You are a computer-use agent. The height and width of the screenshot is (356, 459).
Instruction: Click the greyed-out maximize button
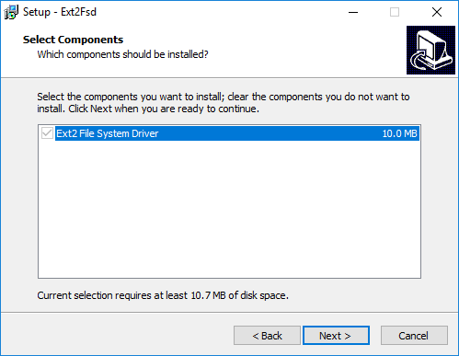pos(395,12)
